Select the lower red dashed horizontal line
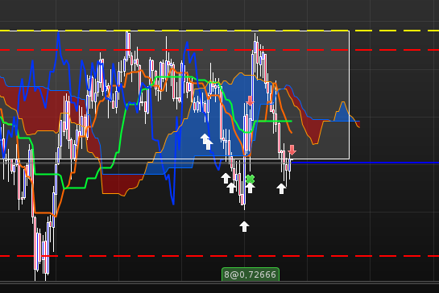Image resolution: width=439 pixels, height=293 pixels. pyautogui.click(x=219, y=256)
